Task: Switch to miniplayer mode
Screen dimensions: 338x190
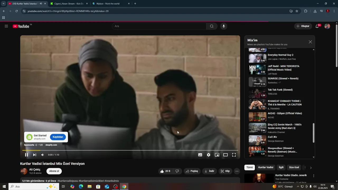Action: pyautogui.click(x=217, y=155)
